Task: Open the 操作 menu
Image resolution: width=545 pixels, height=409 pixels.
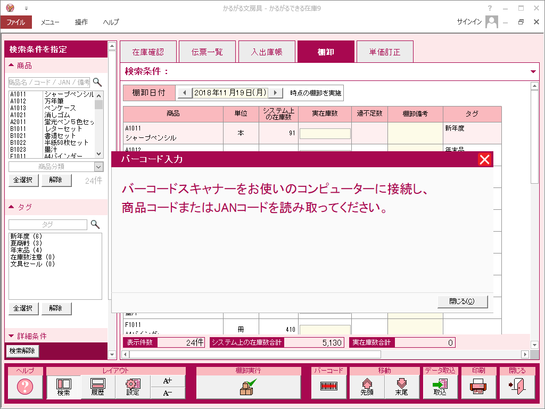Action: [x=81, y=22]
